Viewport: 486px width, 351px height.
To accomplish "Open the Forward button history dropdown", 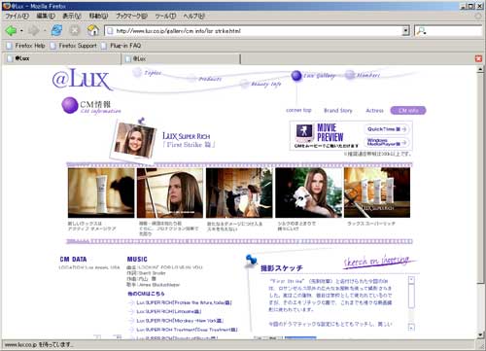I will pyautogui.click(x=45, y=31).
